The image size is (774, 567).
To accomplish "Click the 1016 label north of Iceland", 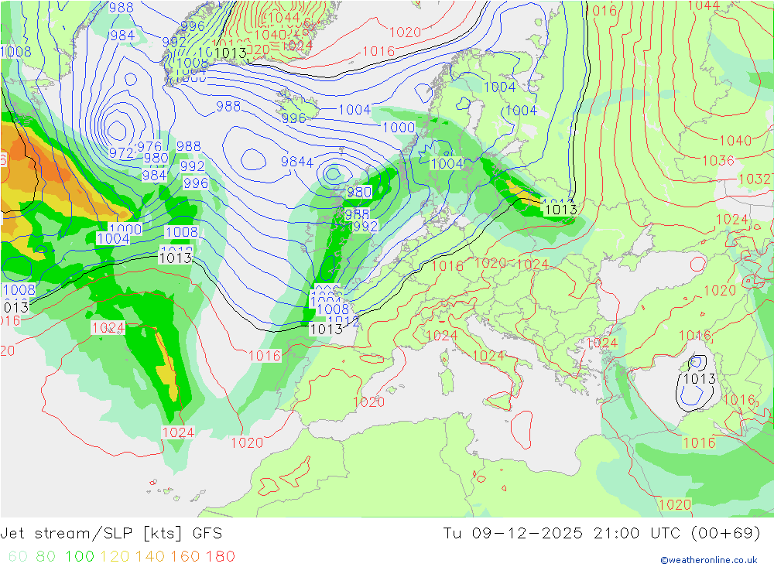I will 378,51.
